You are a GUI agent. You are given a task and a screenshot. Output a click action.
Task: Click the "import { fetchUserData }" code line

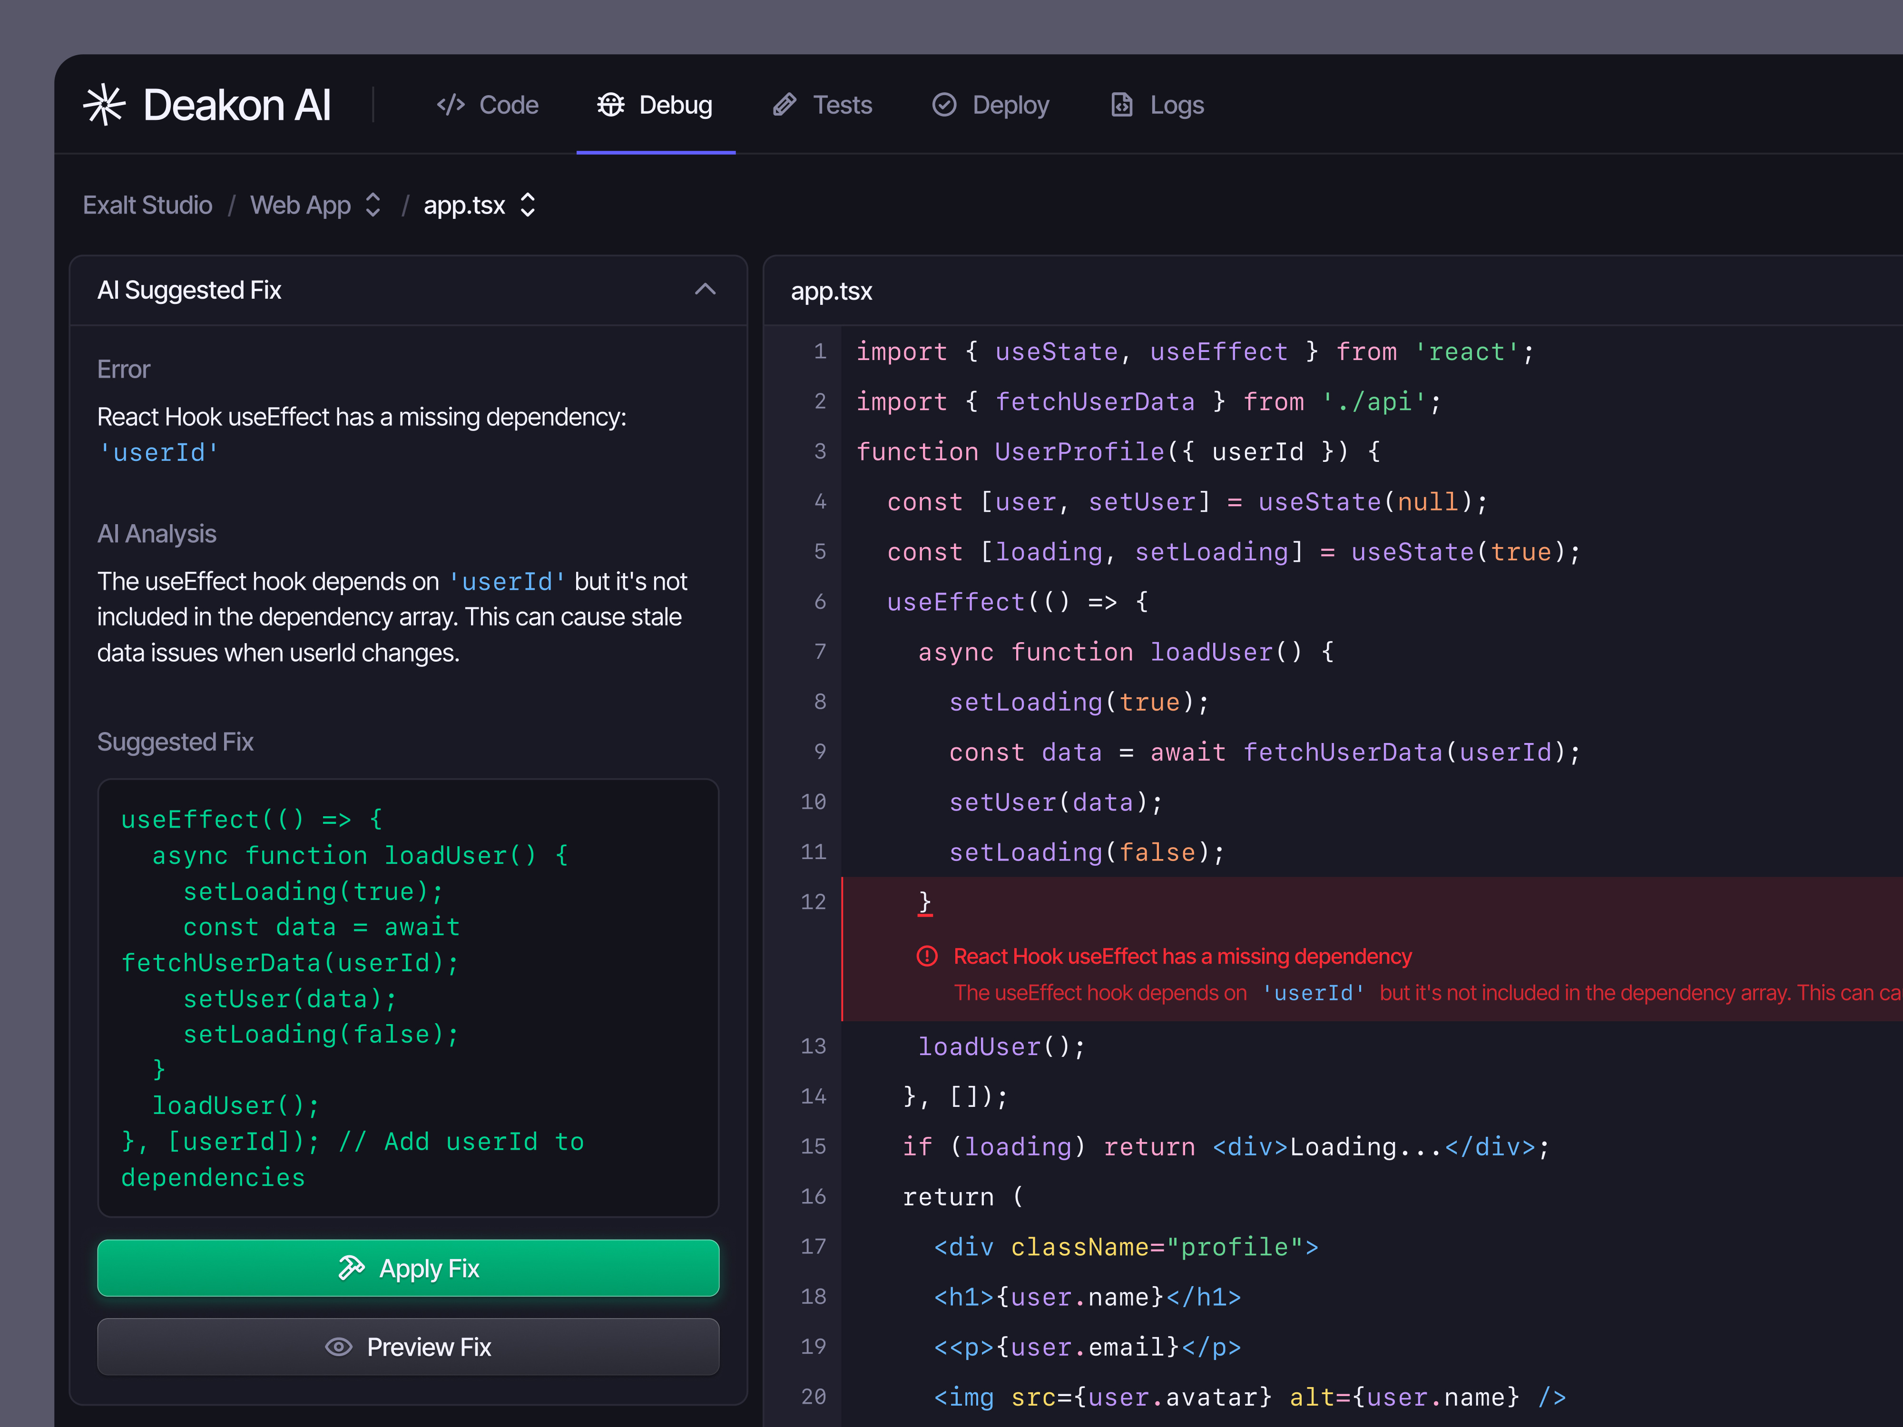pyautogui.click(x=1148, y=401)
